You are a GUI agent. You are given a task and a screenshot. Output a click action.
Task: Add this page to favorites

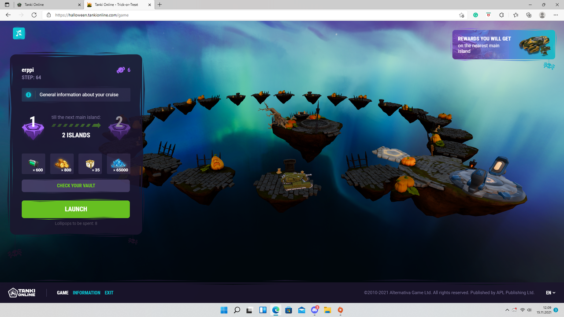point(461,15)
